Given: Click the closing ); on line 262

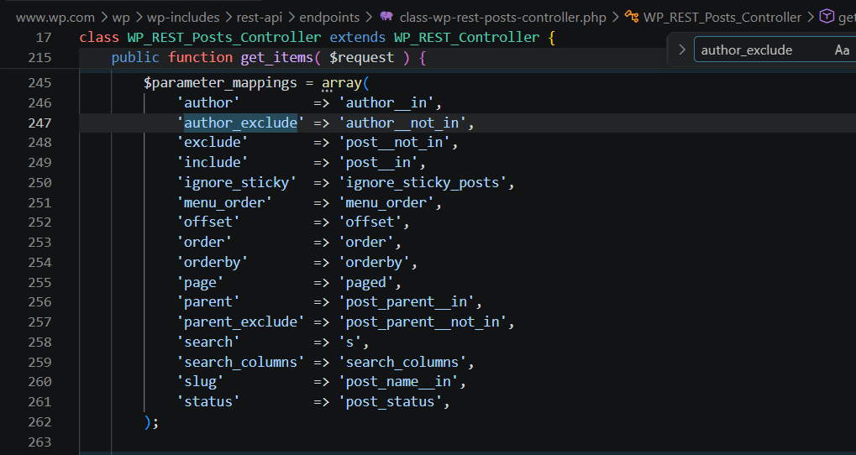Looking at the screenshot, I should click(151, 422).
